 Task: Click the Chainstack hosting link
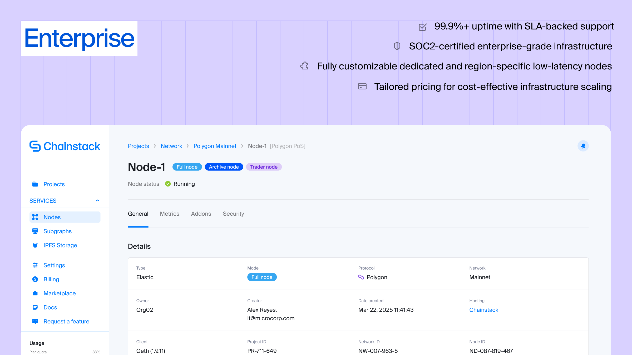483,310
